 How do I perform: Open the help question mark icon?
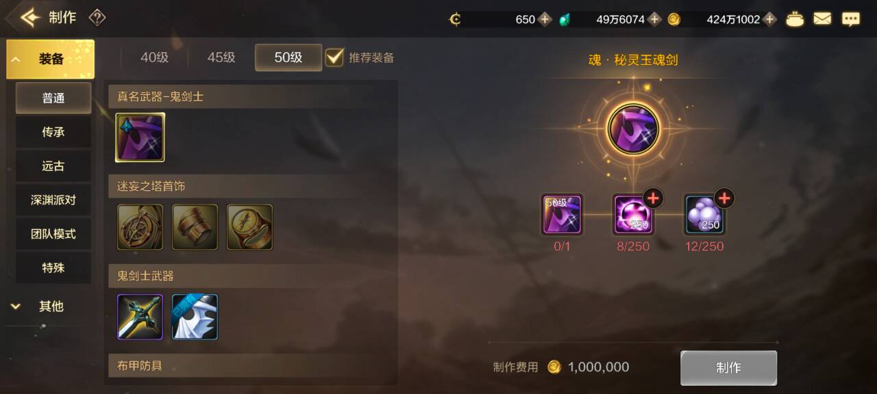click(x=97, y=18)
